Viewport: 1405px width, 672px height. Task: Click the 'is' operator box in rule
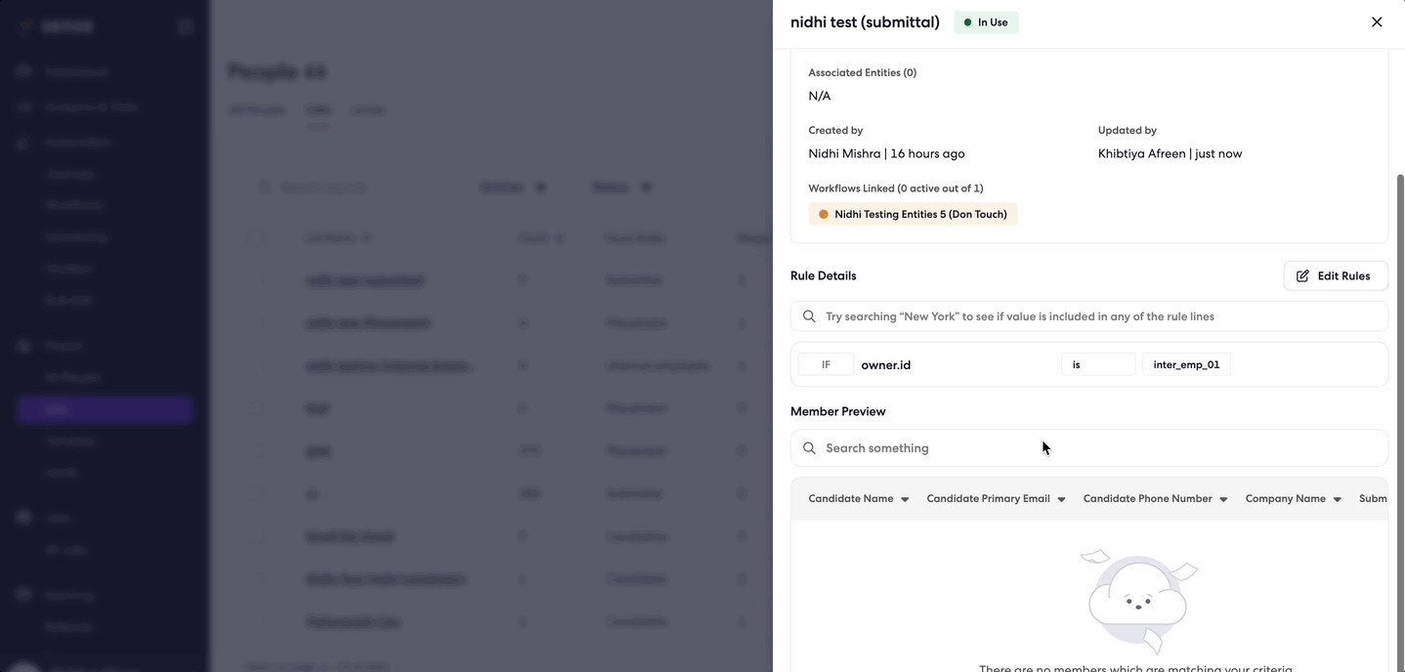1098,364
